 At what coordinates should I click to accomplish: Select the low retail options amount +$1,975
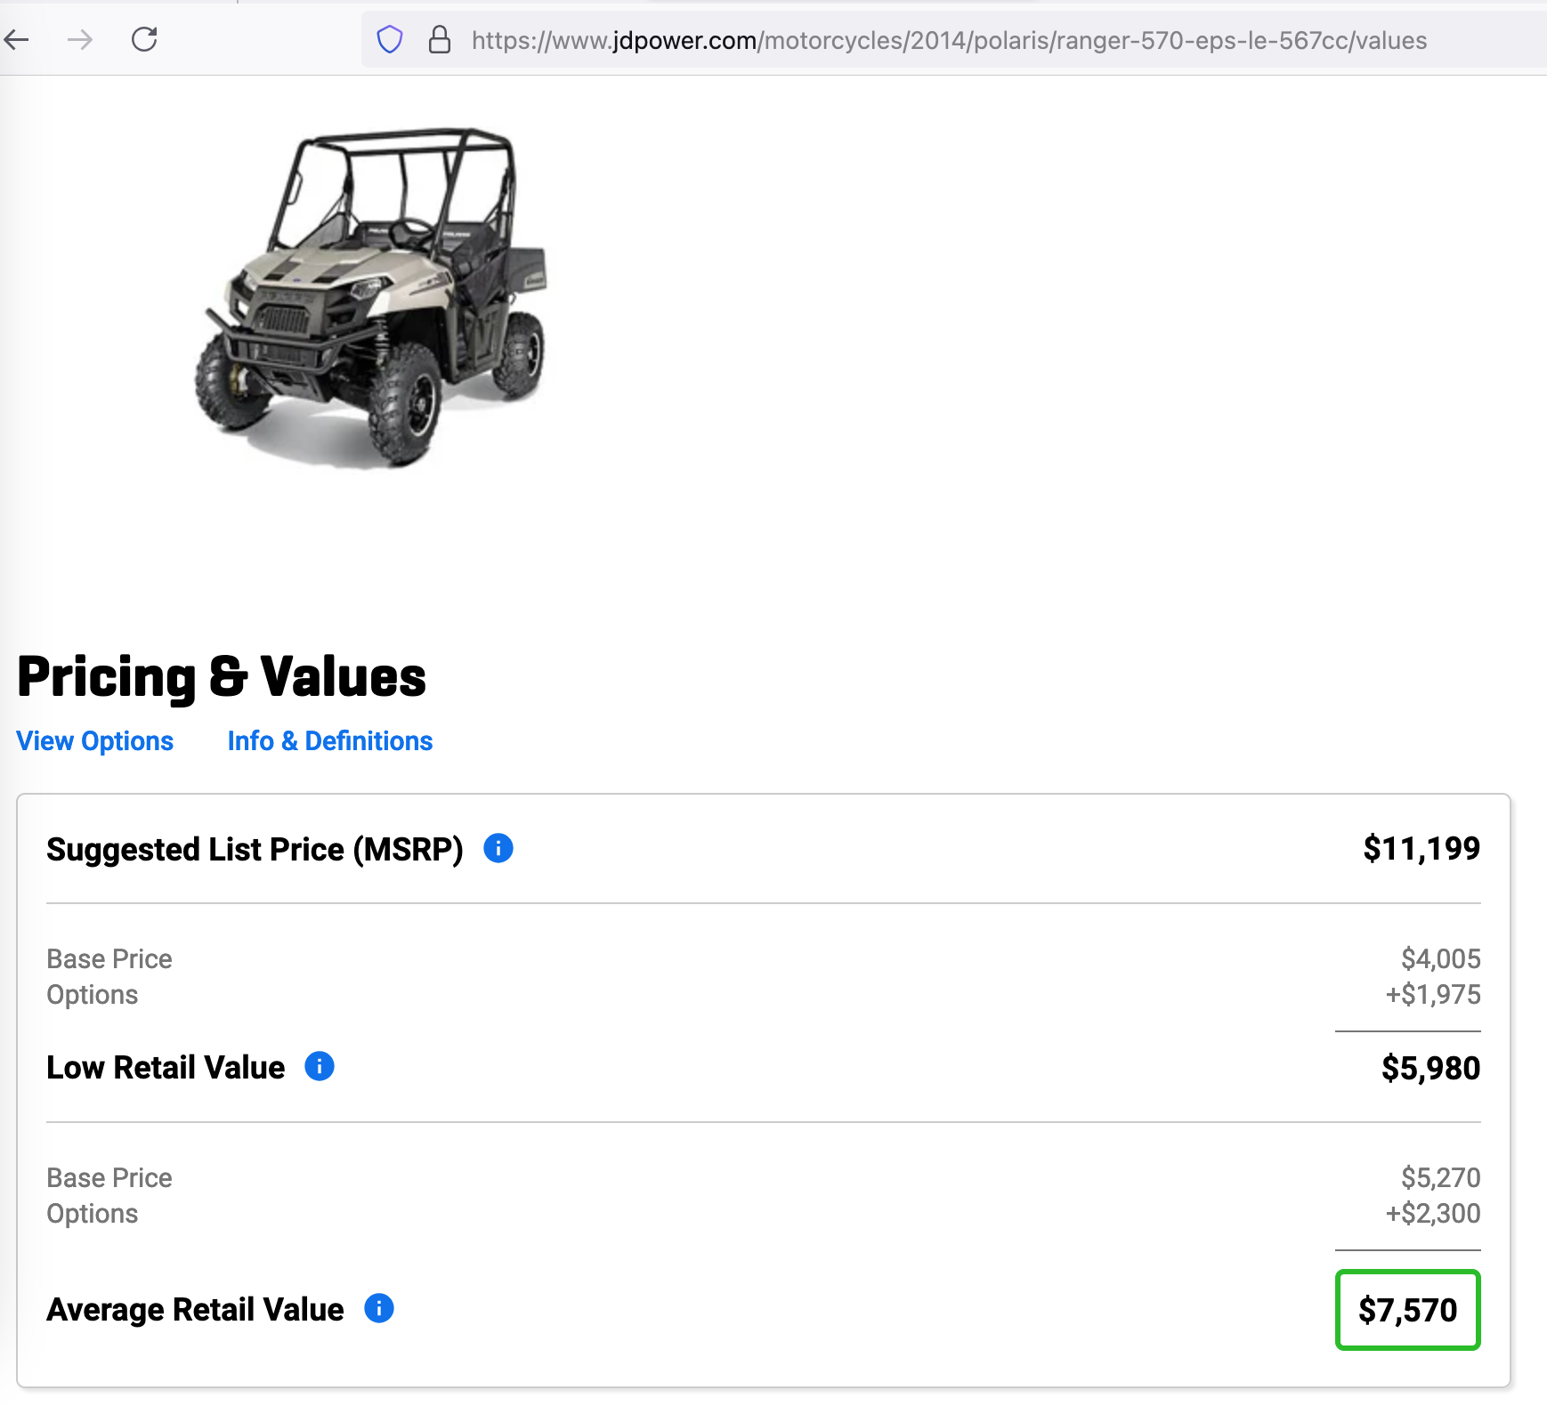(x=1433, y=994)
